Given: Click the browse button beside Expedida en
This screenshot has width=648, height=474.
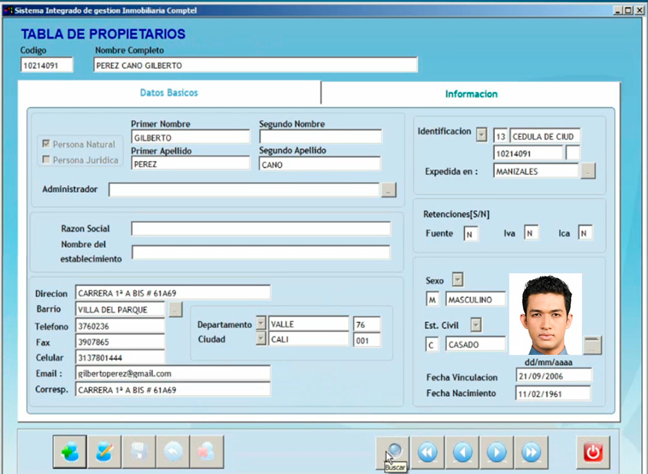Looking at the screenshot, I should (x=587, y=172).
